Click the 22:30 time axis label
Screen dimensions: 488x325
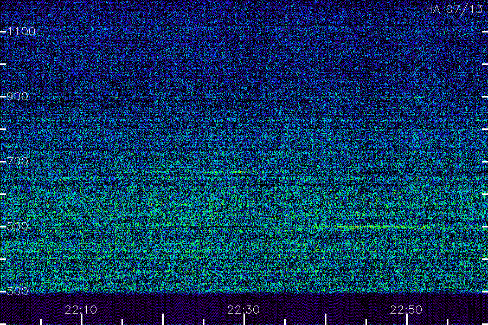[243, 310]
